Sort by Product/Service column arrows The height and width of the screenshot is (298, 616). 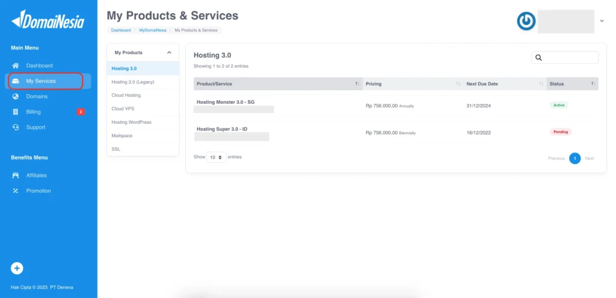[x=357, y=84]
